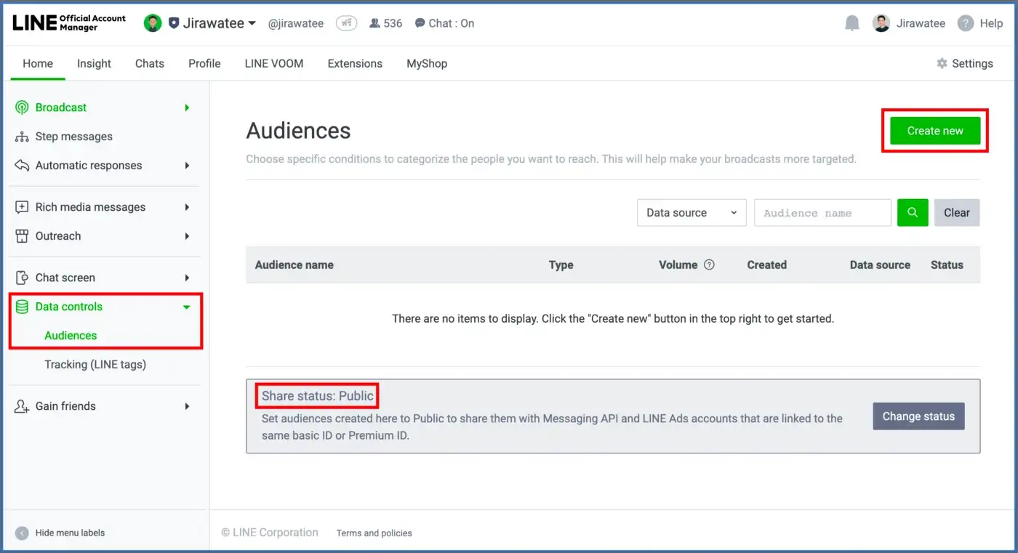Viewport: 1018px width, 553px height.
Task: Expand the Broadcast submenu arrow
Action: point(187,108)
